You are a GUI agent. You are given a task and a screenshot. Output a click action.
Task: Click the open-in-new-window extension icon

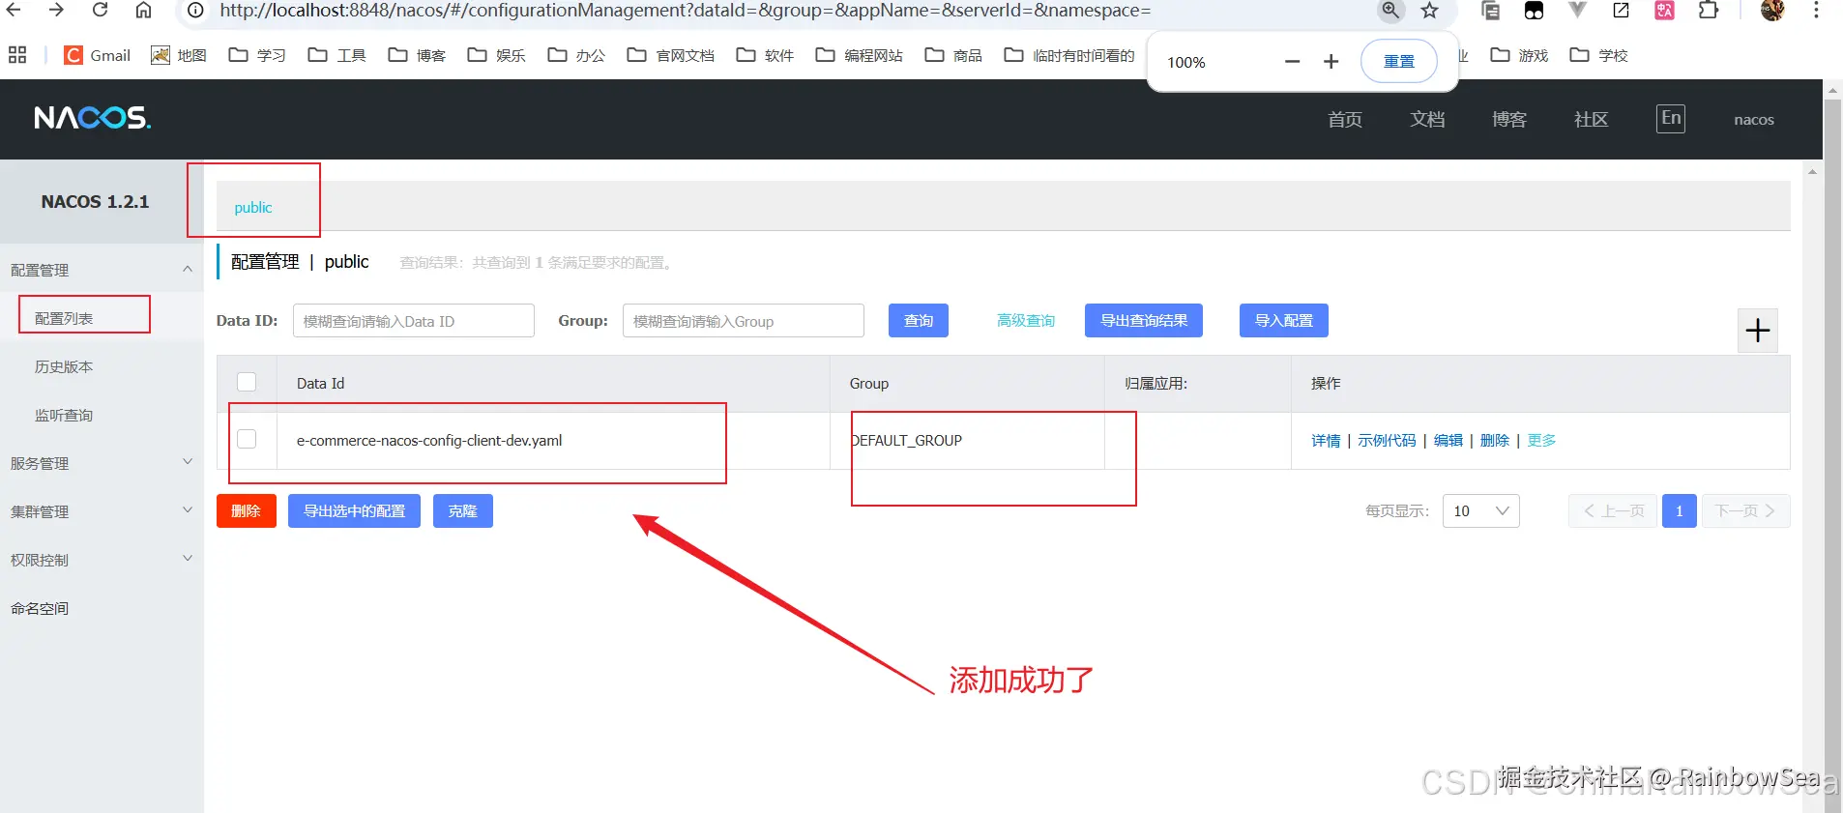pyautogui.click(x=1622, y=11)
